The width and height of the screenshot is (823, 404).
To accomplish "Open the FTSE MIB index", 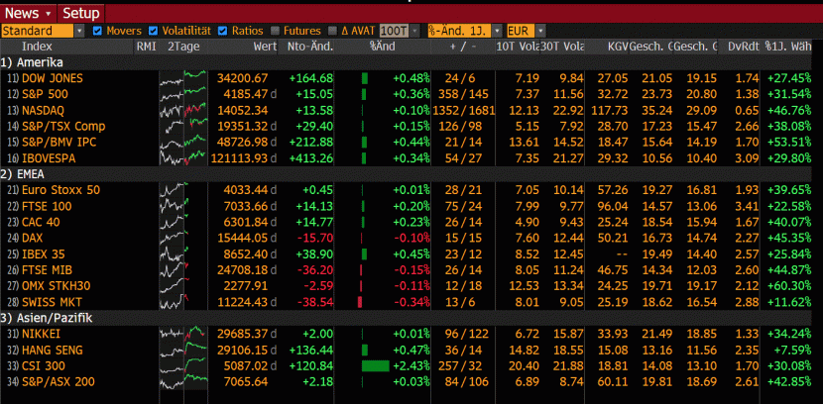I will [47, 270].
